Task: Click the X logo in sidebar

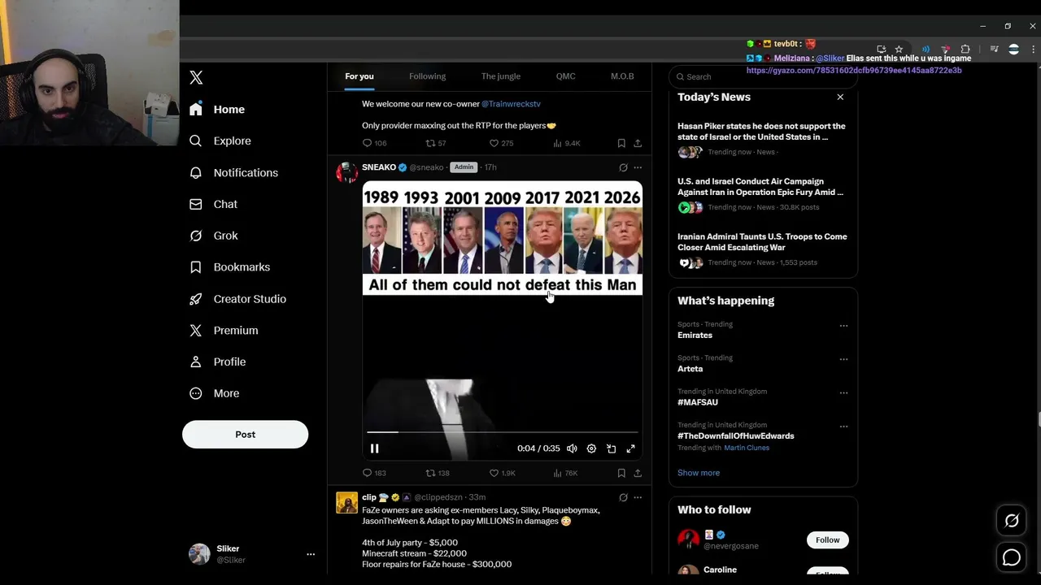Action: point(196,78)
